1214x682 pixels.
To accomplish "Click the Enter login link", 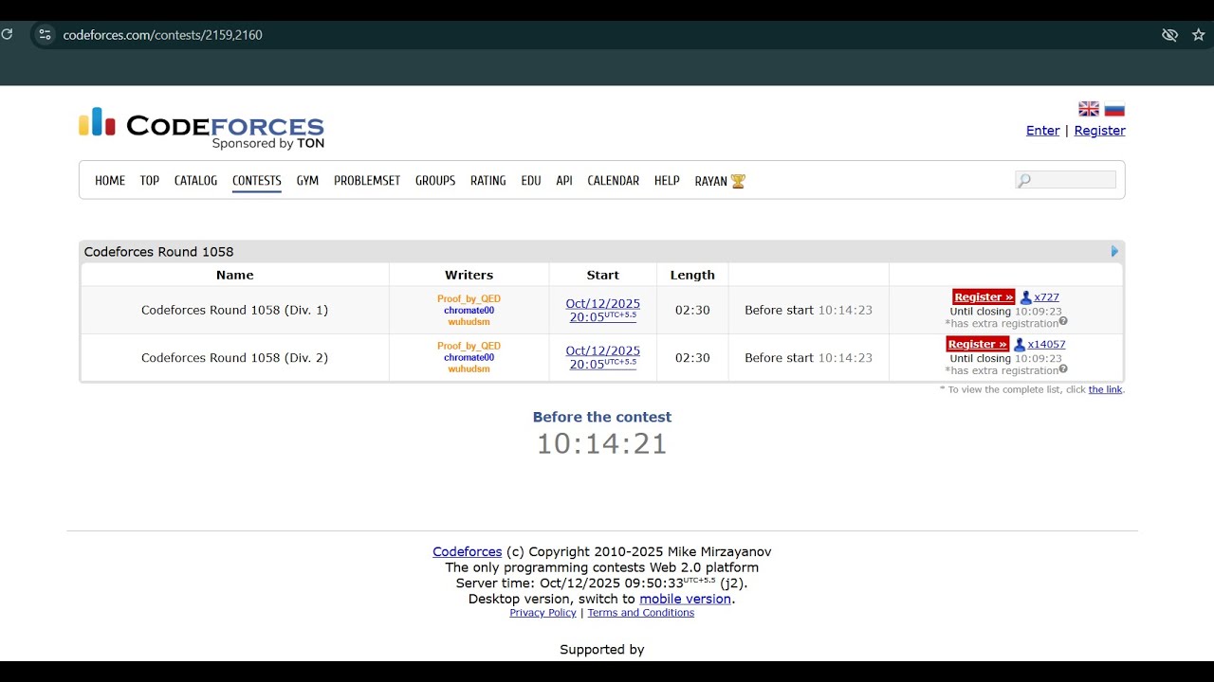I will [1042, 131].
